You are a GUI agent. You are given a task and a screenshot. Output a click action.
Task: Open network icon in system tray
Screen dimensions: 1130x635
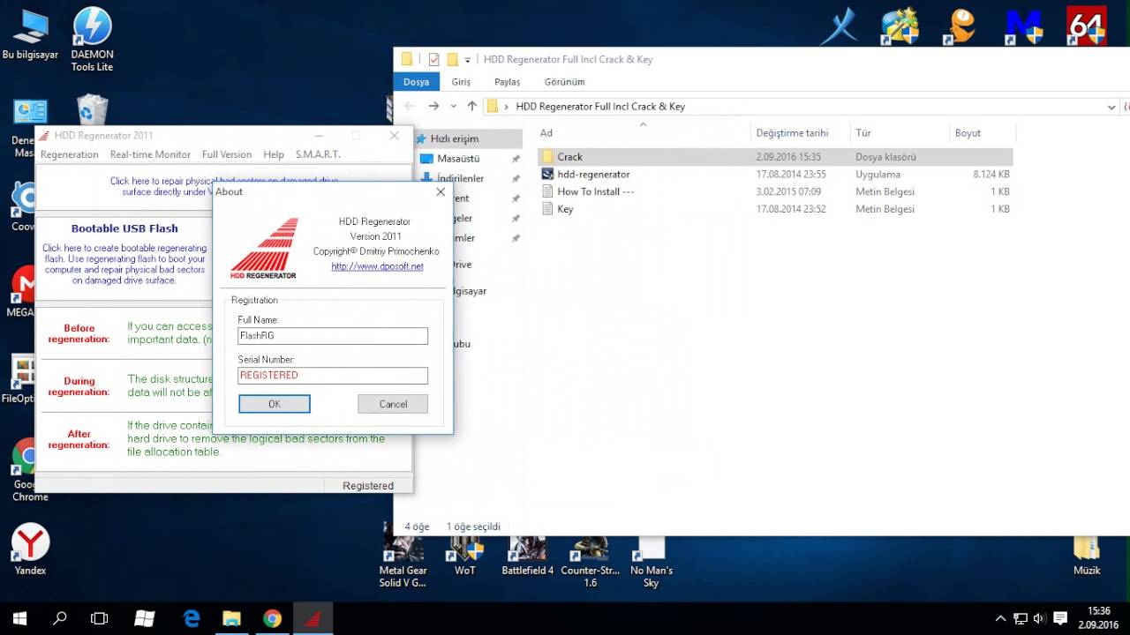[1020, 618]
